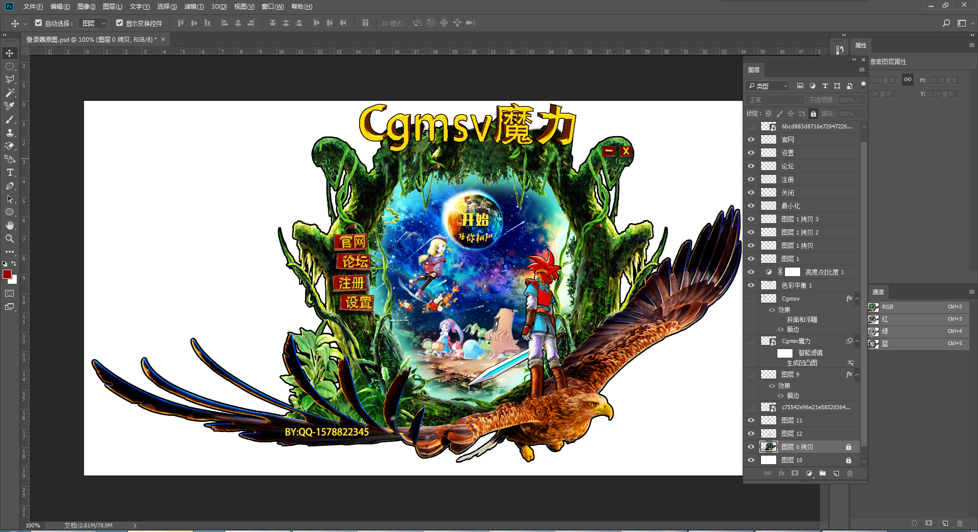Click the Search magnifier icon at top right
The height and width of the screenshot is (532, 978).
946,23
